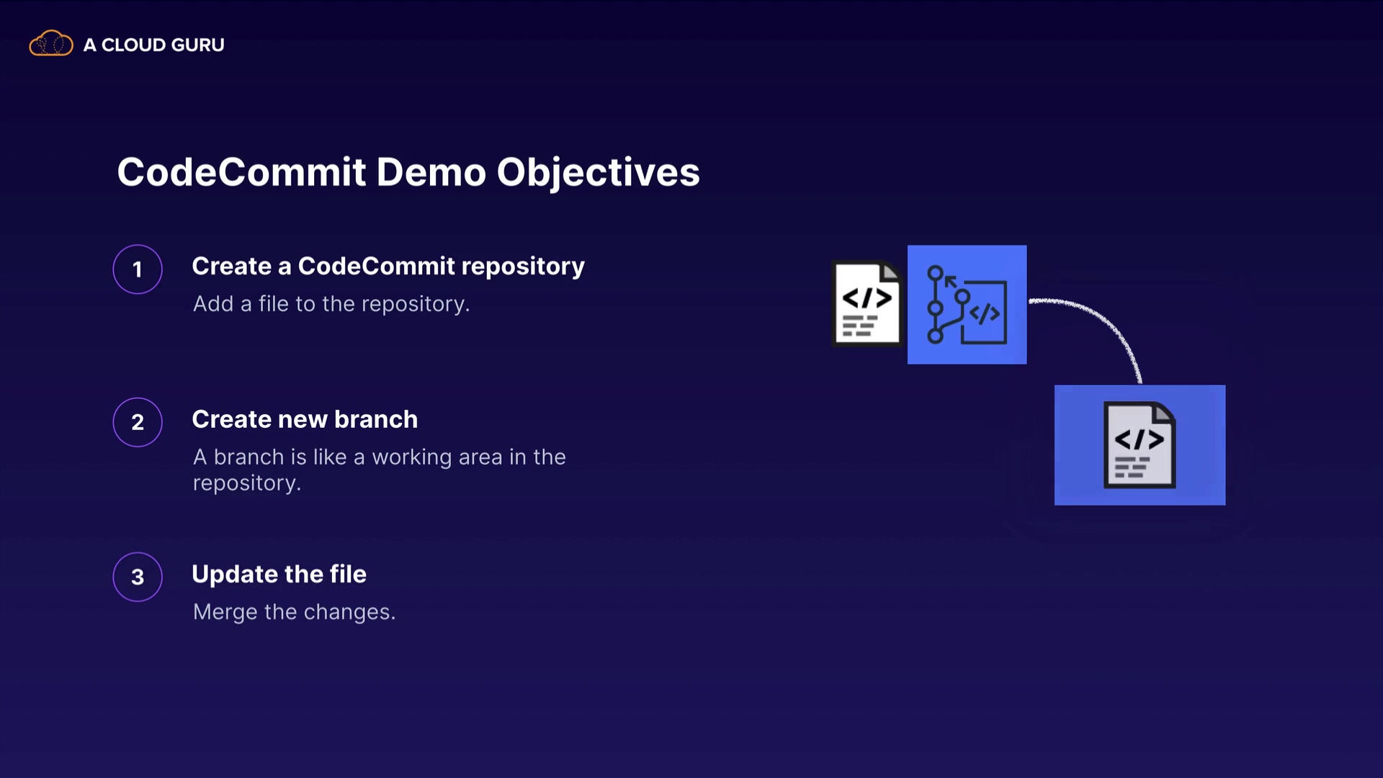Screen dimensions: 1383x778
Task: Click the CodeCommit Demo Objectives title
Action: pyautogui.click(x=408, y=172)
